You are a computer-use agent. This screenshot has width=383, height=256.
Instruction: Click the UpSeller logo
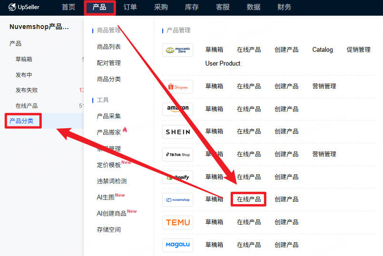pyautogui.click(x=24, y=7)
